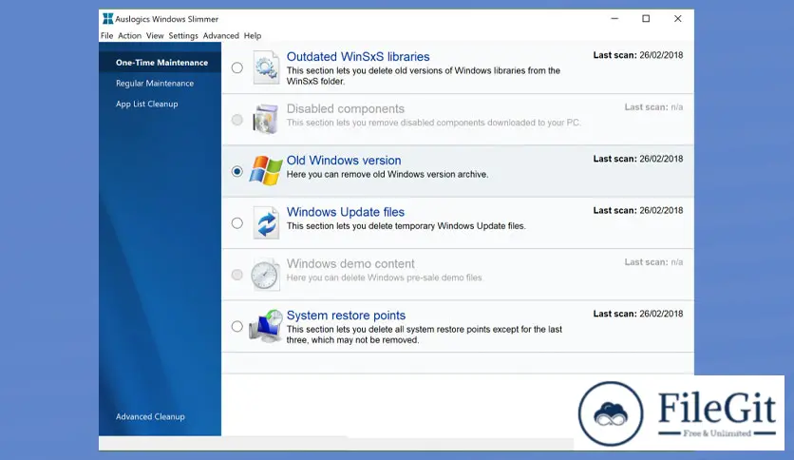794x460 pixels.
Task: Click the Old Windows version heading
Action: coord(344,160)
